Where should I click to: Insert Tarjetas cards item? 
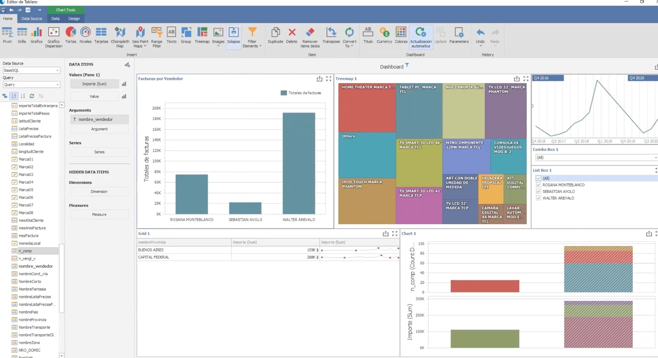(x=101, y=35)
